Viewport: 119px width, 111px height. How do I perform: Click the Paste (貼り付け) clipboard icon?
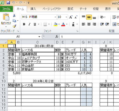(x=6, y=17)
